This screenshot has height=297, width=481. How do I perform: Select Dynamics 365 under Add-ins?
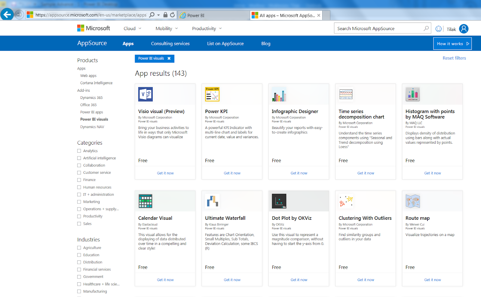click(91, 98)
